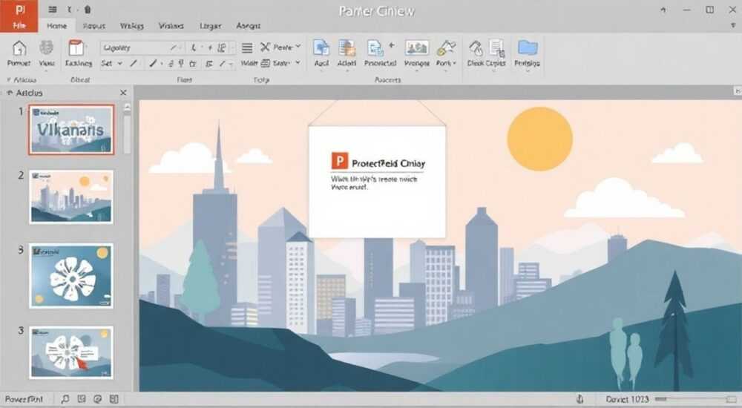The height and width of the screenshot is (408, 742).
Task: Switch to the Larger ribbon tab
Action: coord(210,26)
